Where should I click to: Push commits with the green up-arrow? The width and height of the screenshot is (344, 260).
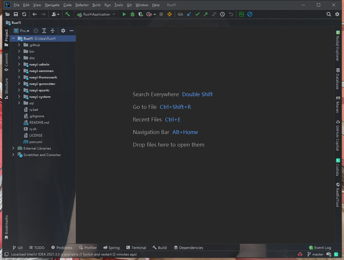(x=206, y=14)
